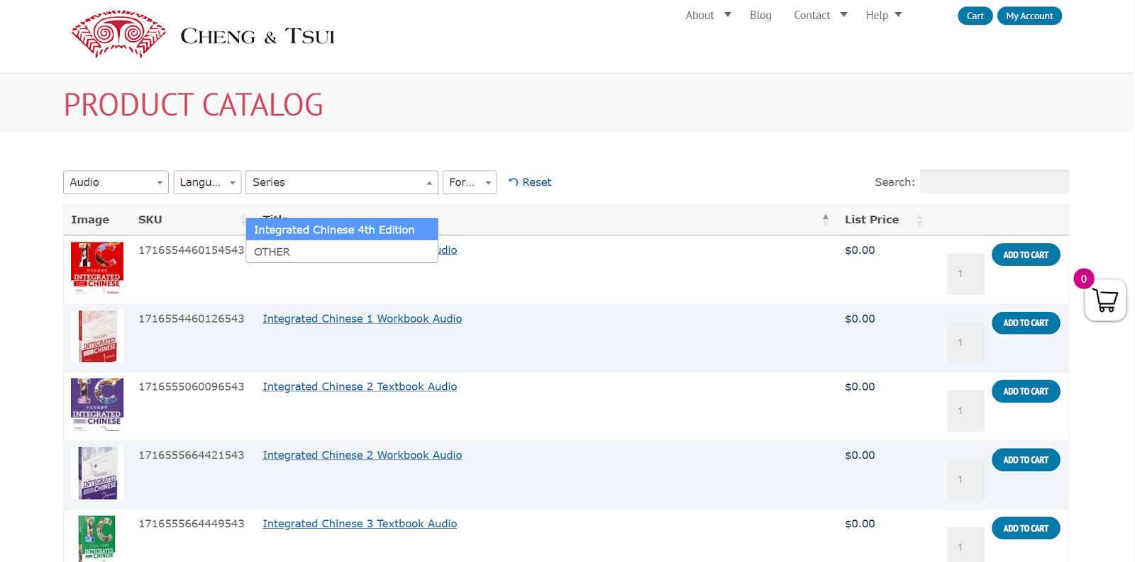Open My Account page
The image size is (1135, 562).
[x=1029, y=16]
